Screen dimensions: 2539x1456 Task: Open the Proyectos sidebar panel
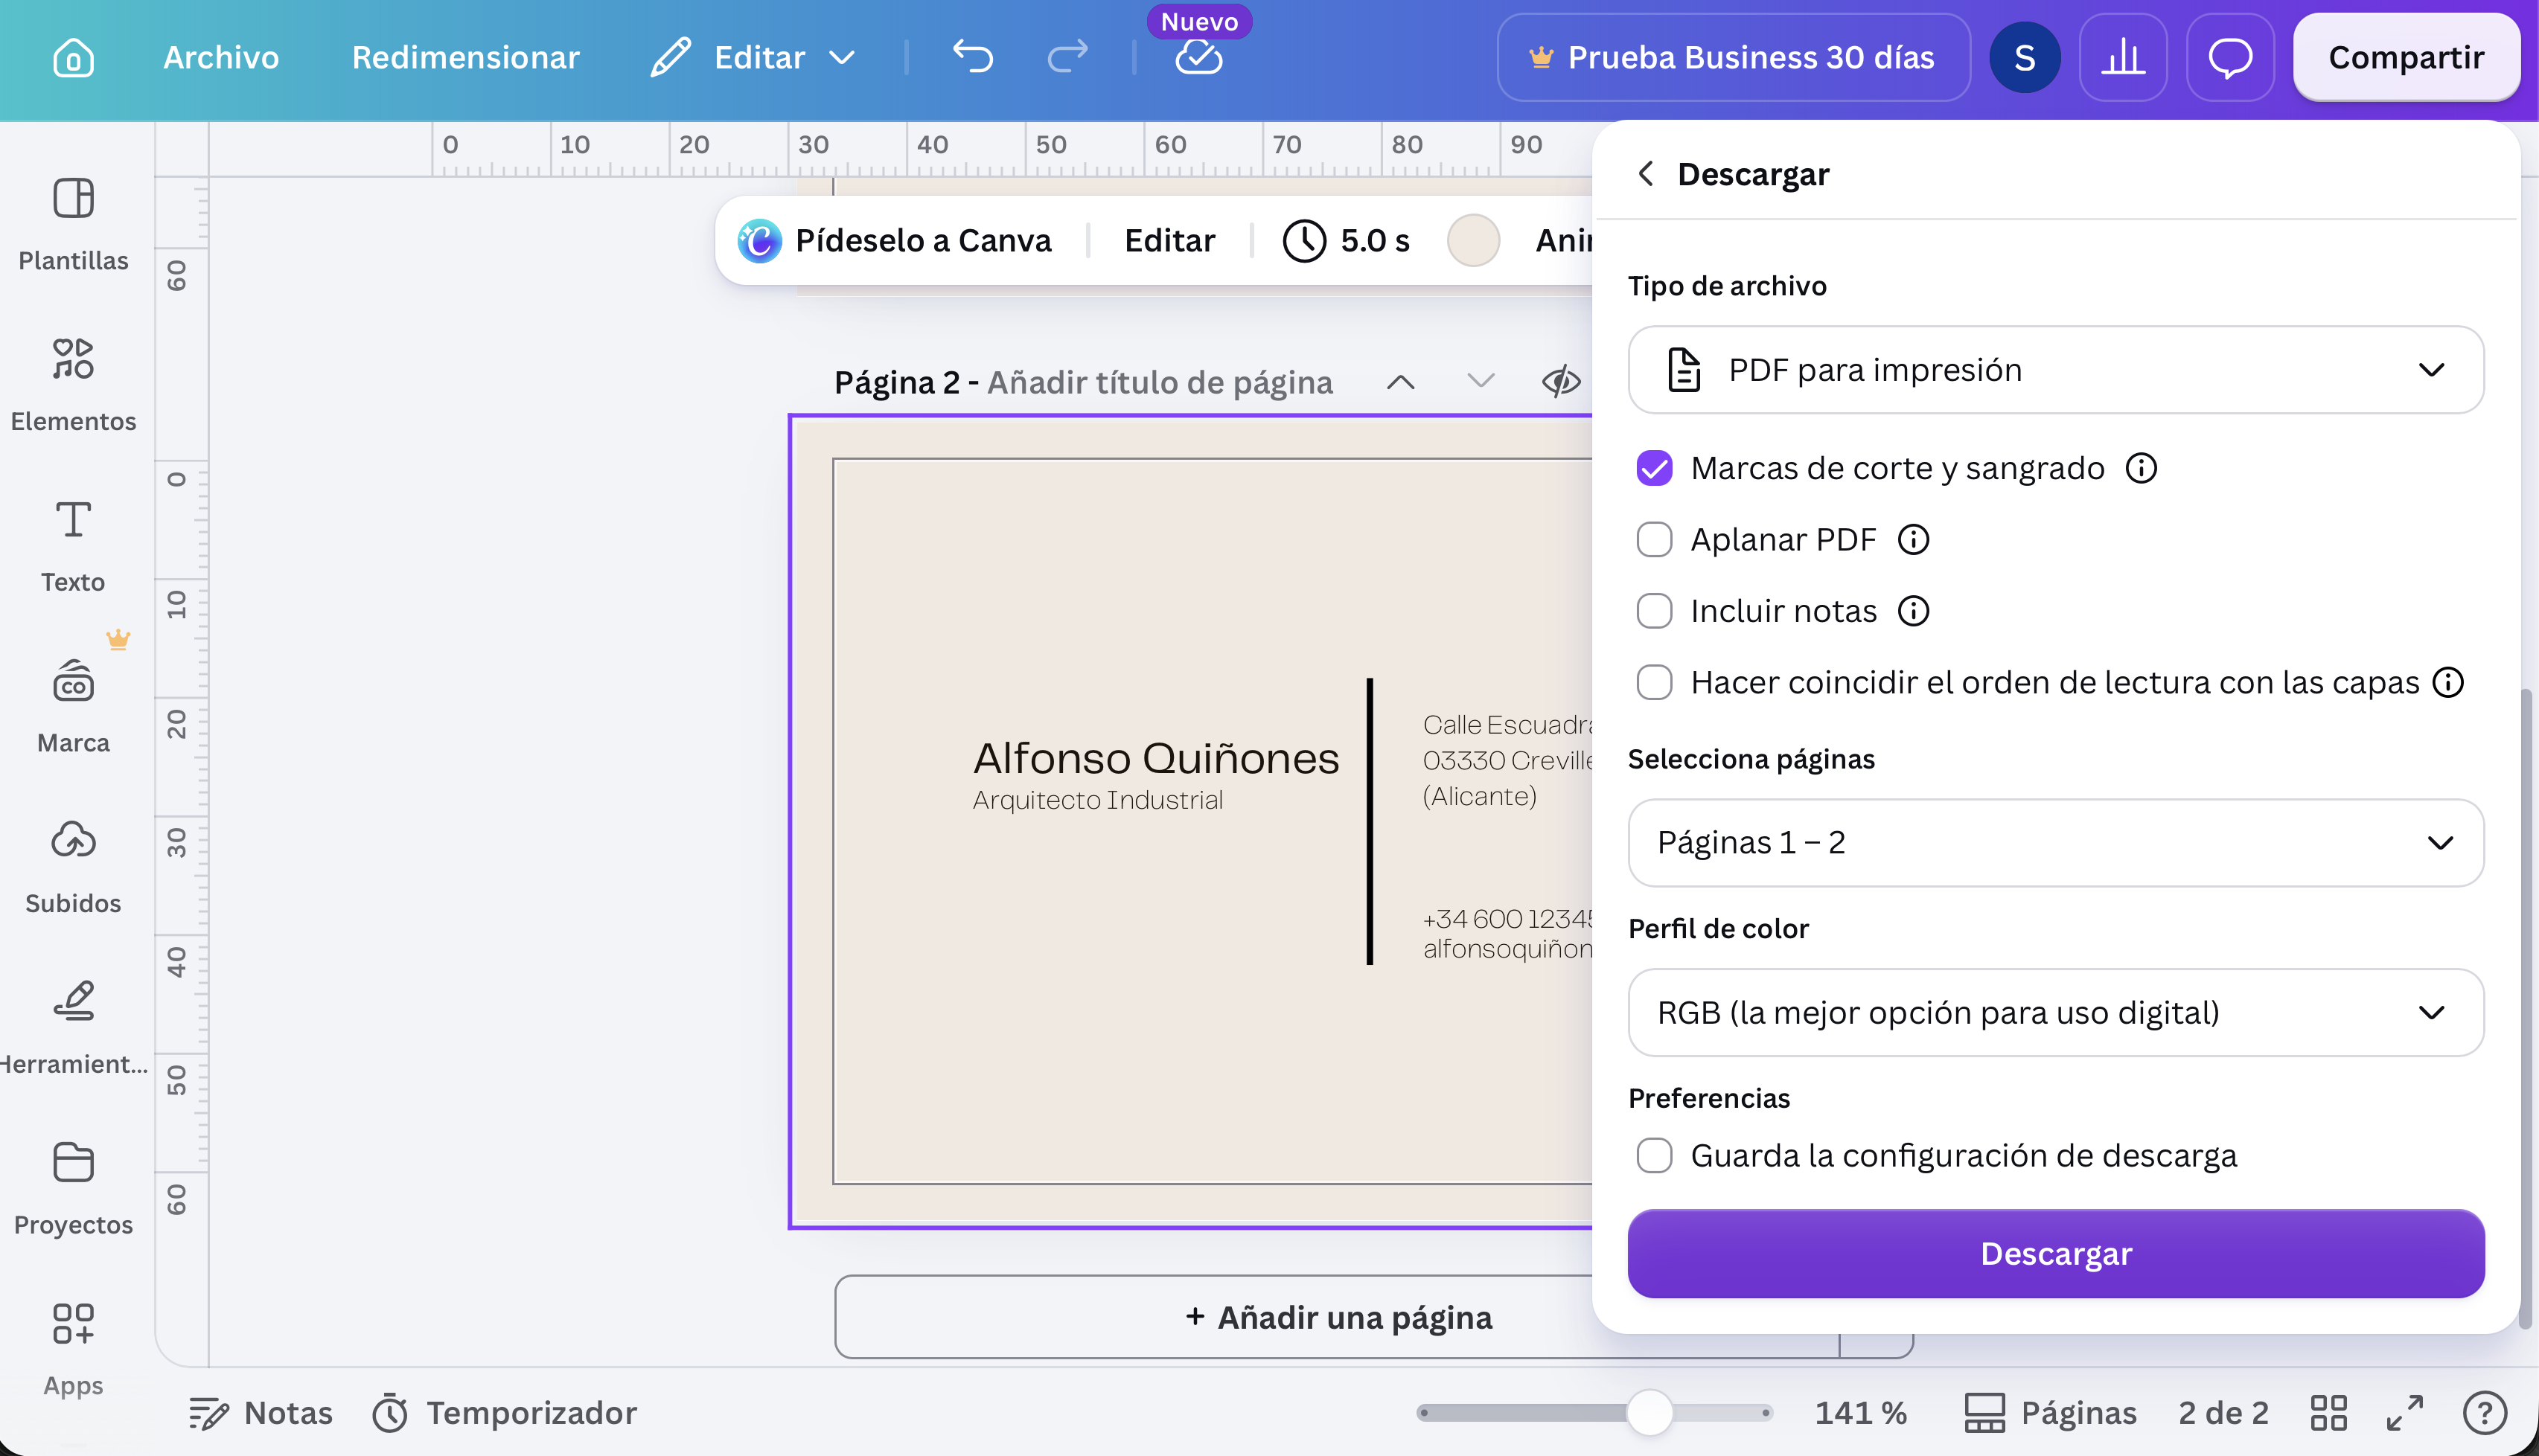73,1189
